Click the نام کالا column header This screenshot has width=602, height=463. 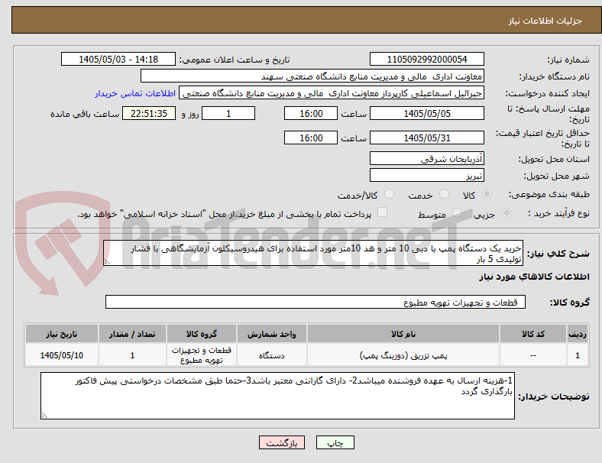pyautogui.click(x=403, y=334)
